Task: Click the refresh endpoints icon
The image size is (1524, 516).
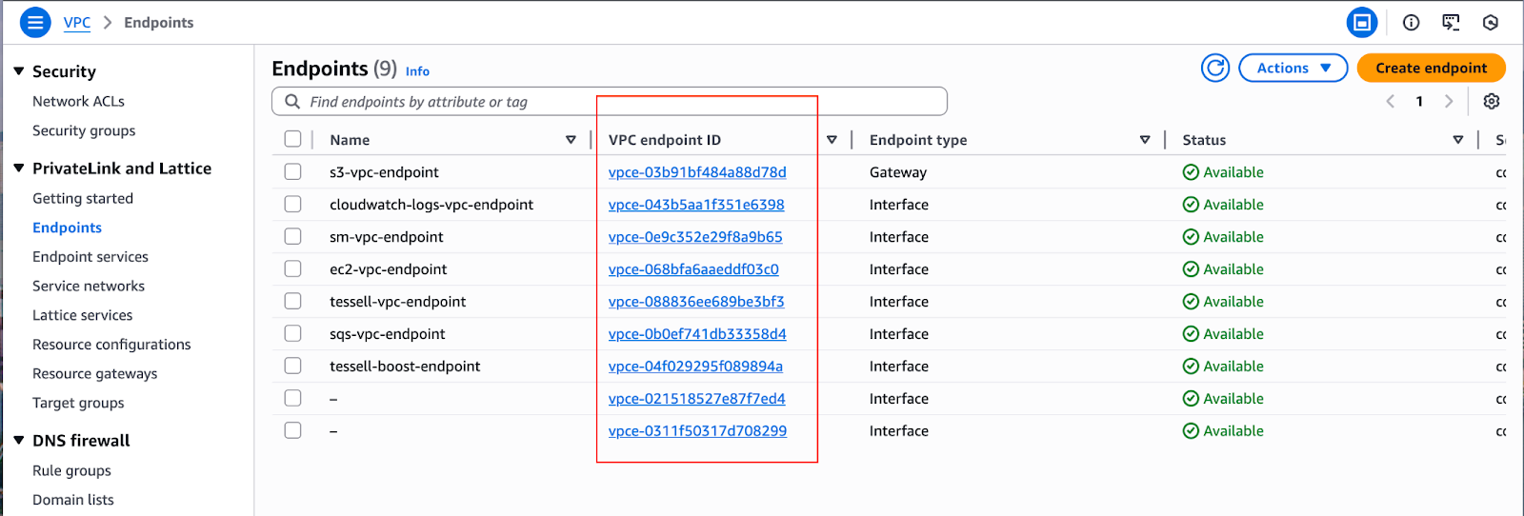Action: point(1214,69)
